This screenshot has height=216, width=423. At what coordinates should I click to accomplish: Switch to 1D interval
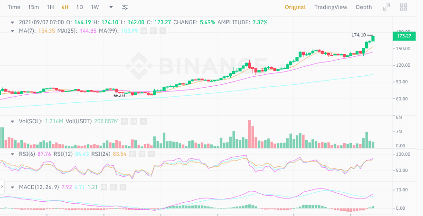80,7
